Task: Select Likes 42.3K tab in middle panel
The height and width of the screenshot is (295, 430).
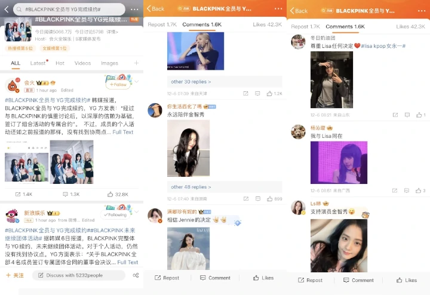Action: click(x=267, y=24)
